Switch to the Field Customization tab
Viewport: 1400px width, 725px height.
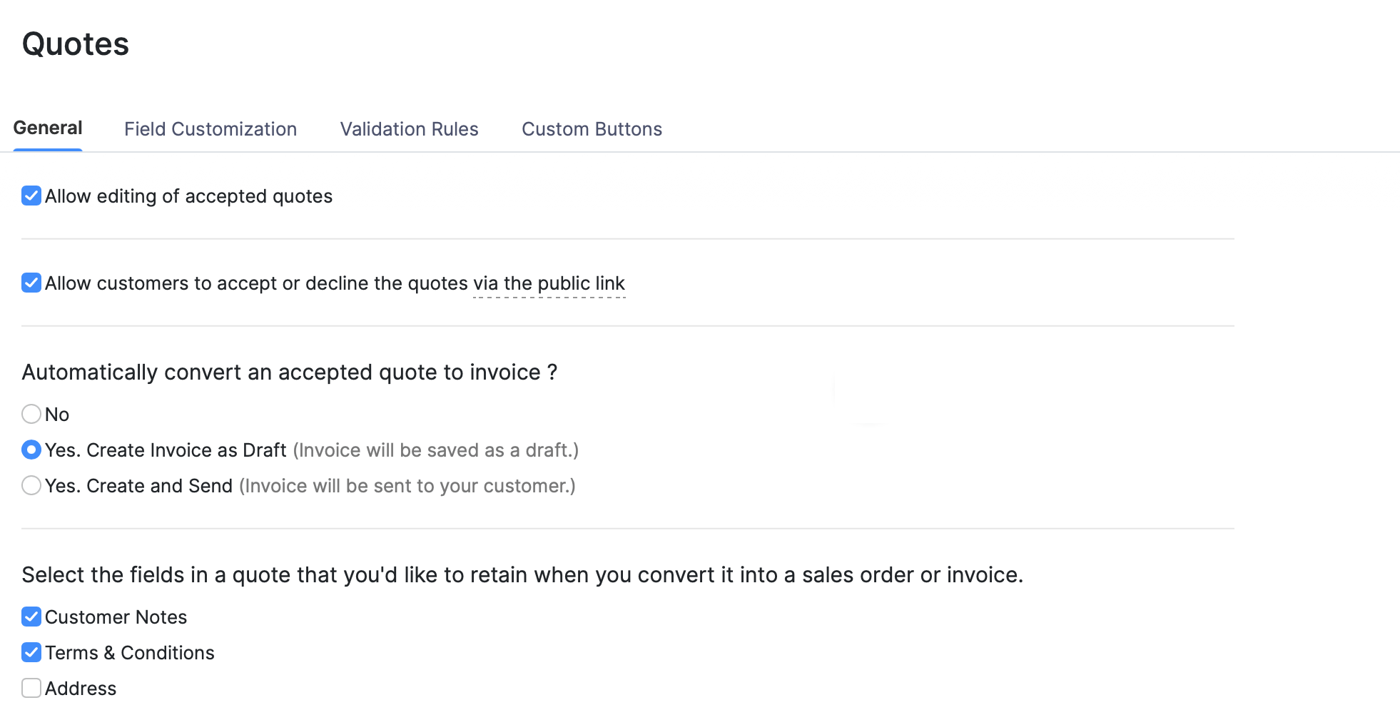pyautogui.click(x=210, y=129)
